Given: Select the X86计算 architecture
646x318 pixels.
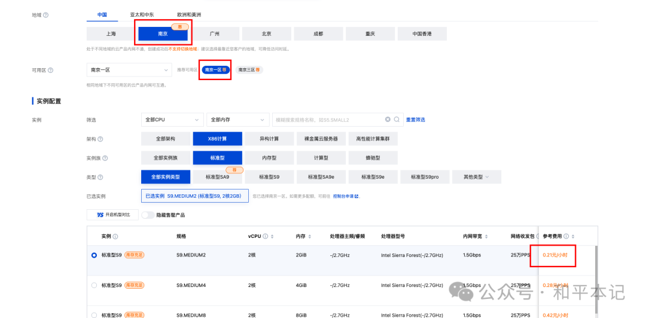Looking at the screenshot, I should [218, 139].
